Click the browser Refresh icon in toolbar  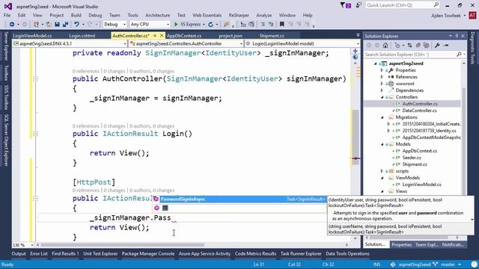pyautogui.click(x=211, y=24)
